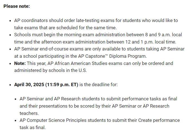This screenshot has width=191, height=133.
Task: Click 'Create performance' text
Action: point(159,120)
